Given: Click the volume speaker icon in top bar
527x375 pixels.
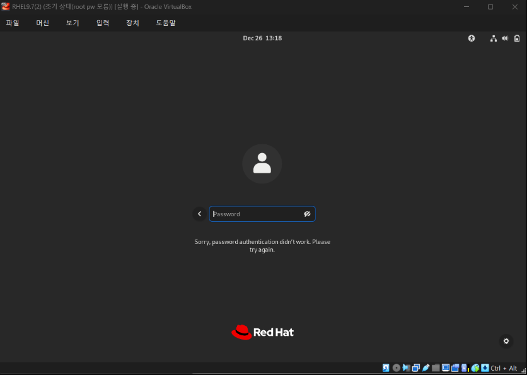Looking at the screenshot, I should (505, 38).
